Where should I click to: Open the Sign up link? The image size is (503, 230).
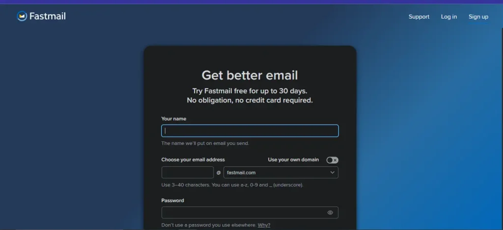(478, 17)
